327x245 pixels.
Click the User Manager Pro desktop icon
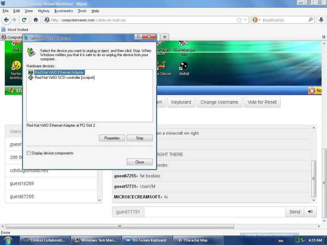click(184, 48)
